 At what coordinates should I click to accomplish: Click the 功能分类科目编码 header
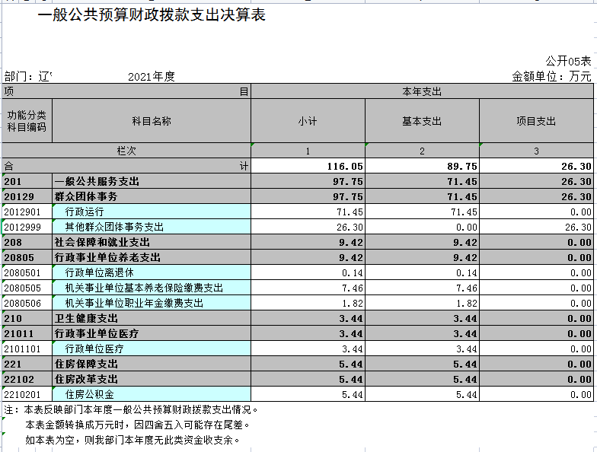pos(27,121)
